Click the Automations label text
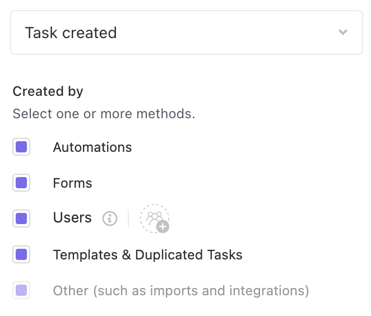Image resolution: width=371 pixels, height=316 pixels. 92,147
